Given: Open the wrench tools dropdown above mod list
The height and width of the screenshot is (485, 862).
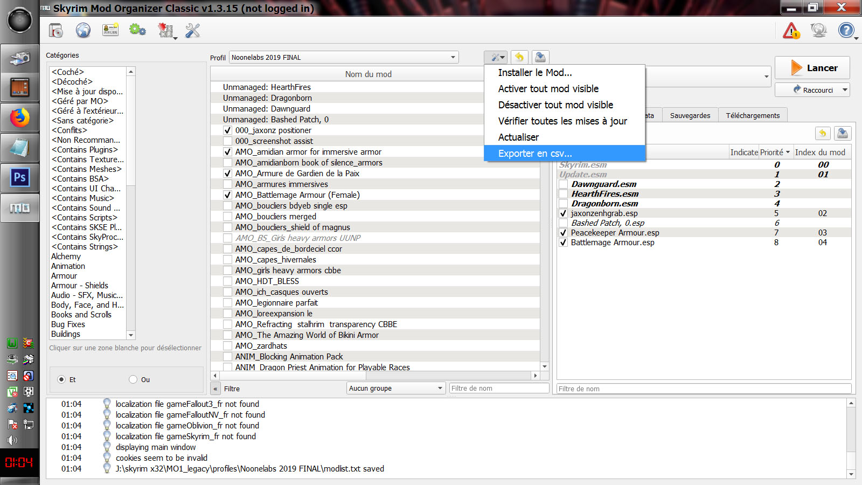Looking at the screenshot, I should click(x=496, y=57).
